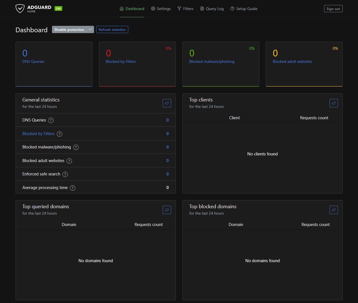
Task: Go to the Query Log tab
Action: coord(212,9)
